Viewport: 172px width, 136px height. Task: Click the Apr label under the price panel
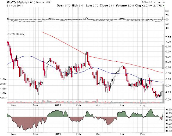point(122,106)
